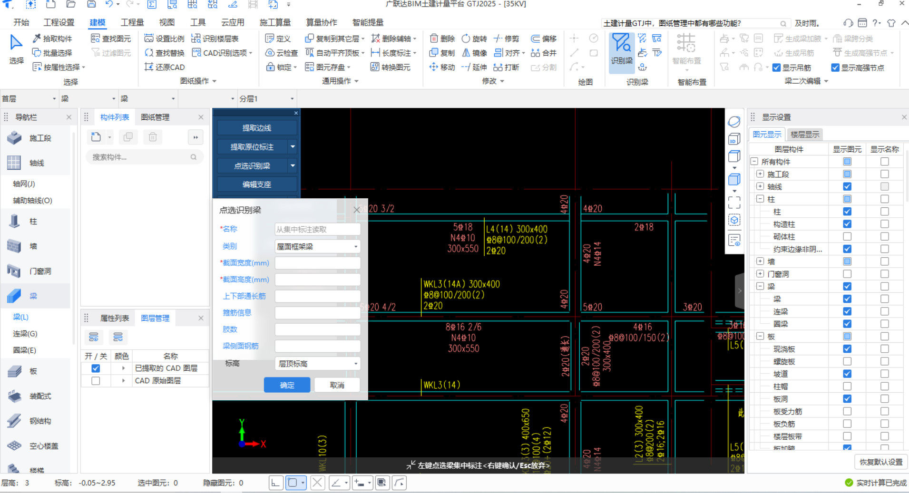Click the 打断 tool

point(507,67)
